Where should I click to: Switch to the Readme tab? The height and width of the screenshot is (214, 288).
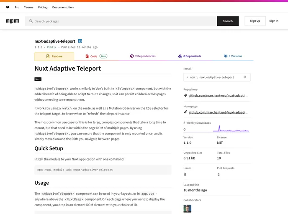tap(54, 56)
